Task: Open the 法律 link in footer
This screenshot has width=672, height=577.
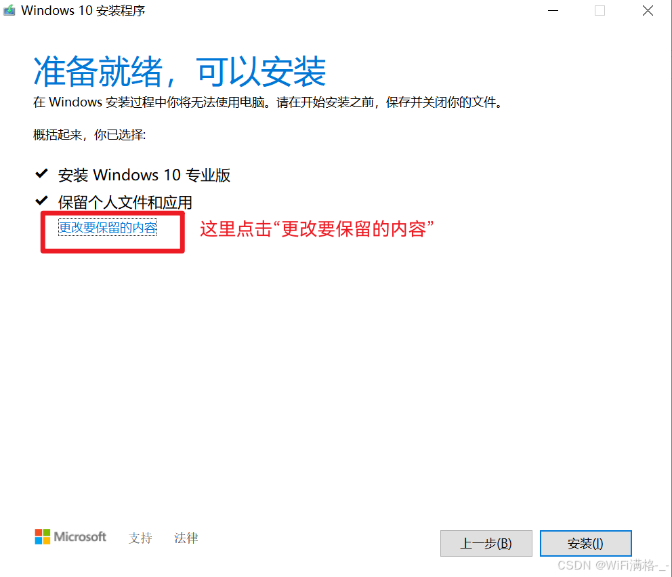Action: 186,538
